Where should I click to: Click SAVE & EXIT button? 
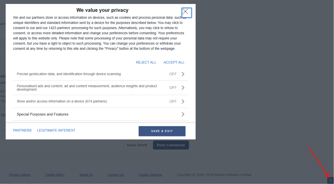pyautogui.click(x=162, y=131)
